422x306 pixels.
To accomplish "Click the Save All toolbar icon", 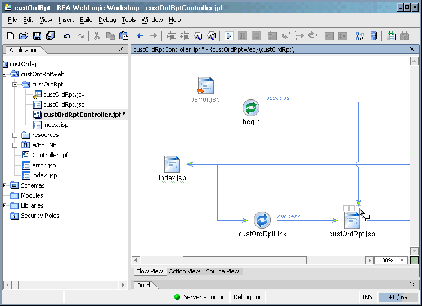I will point(50,36).
